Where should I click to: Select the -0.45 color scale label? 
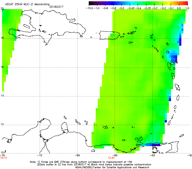(131, 8)
